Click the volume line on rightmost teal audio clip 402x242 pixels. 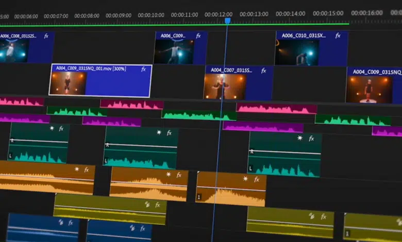coord(286,152)
